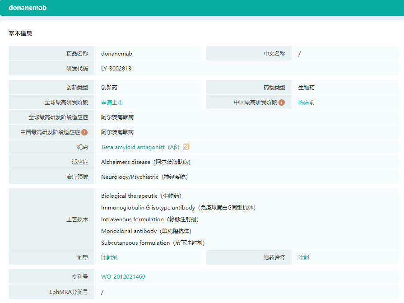404x303 pixels.
Task: Click the LY-3002813 research code value
Action: point(116,69)
